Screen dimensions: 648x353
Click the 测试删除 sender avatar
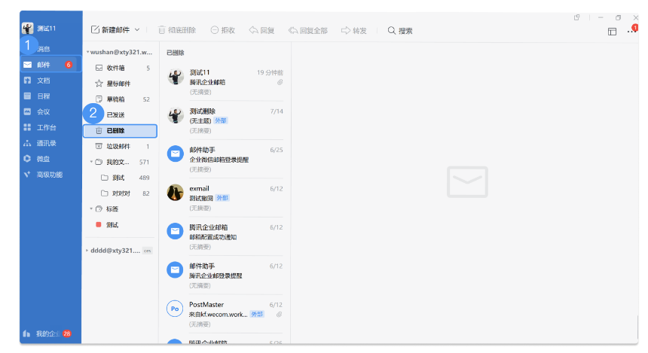pyautogui.click(x=176, y=115)
